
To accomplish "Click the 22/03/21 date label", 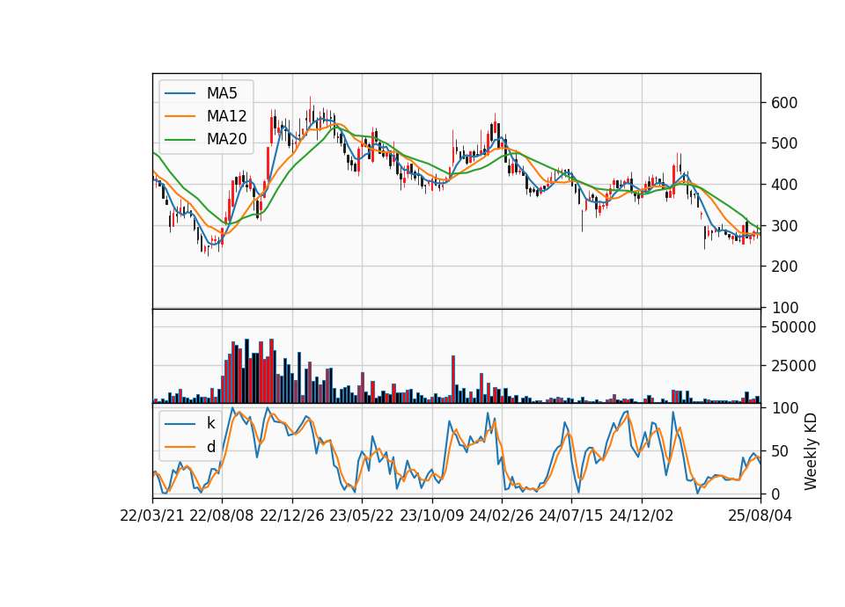I will coord(152,516).
